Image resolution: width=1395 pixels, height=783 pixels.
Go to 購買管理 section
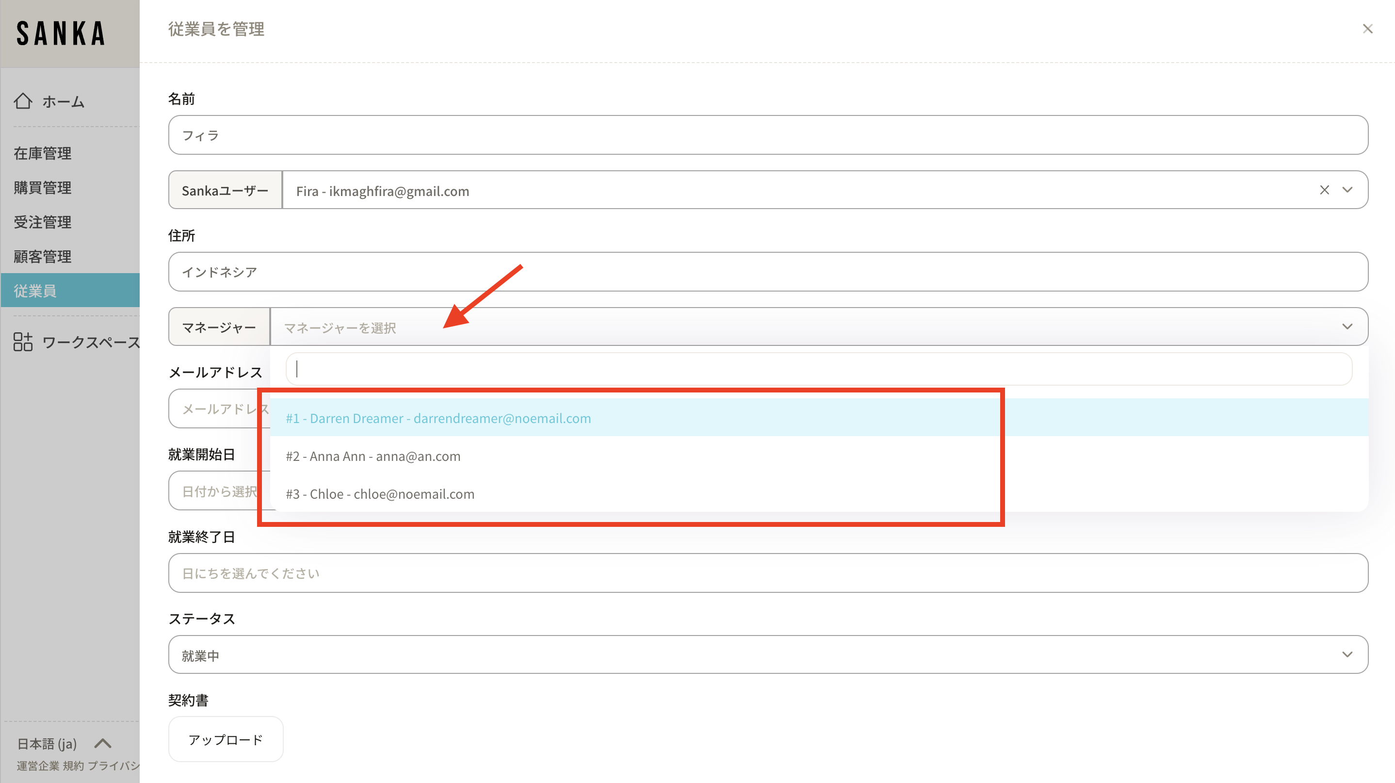pyautogui.click(x=42, y=187)
